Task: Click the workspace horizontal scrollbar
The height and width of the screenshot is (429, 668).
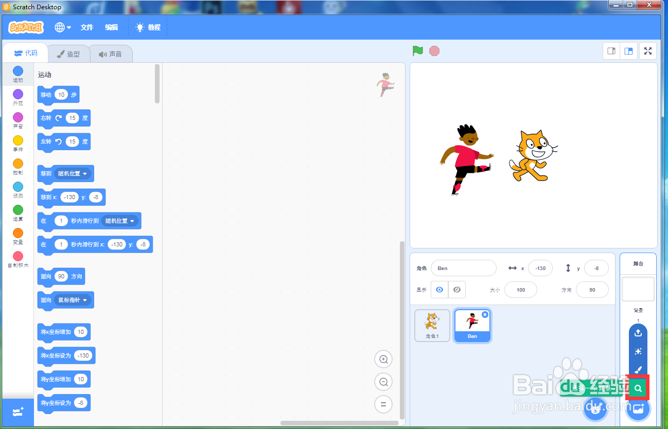Action: click(340, 423)
